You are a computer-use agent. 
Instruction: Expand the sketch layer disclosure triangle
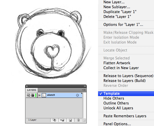[40, 95]
